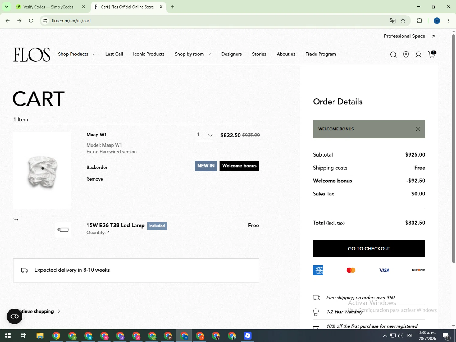456x342 pixels.
Task: Close the Verify Codes SimplyCodes tab
Action: [x=84, y=7]
